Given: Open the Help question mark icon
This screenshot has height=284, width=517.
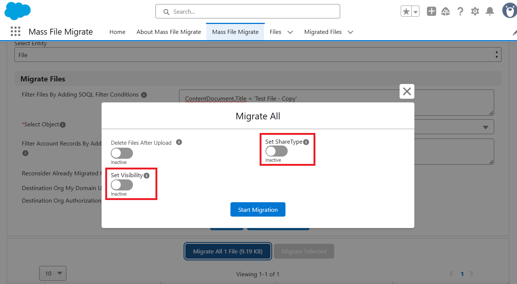Looking at the screenshot, I should [x=460, y=11].
